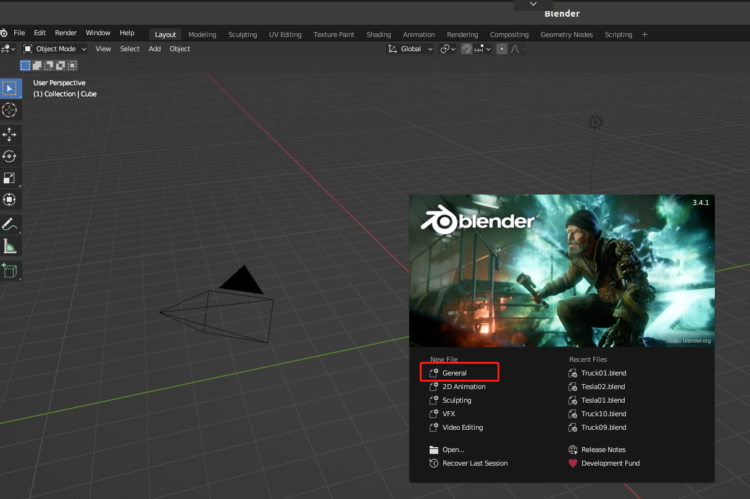Screen dimensions: 750x499
Task: Select the Select Box tool
Action: tap(10, 88)
